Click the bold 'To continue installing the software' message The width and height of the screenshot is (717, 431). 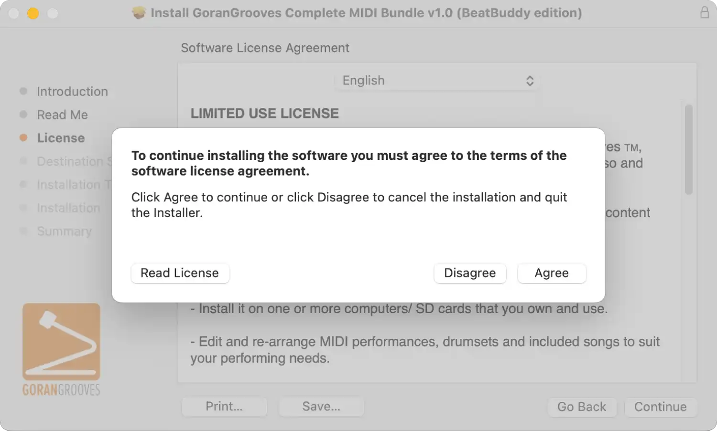(349, 163)
